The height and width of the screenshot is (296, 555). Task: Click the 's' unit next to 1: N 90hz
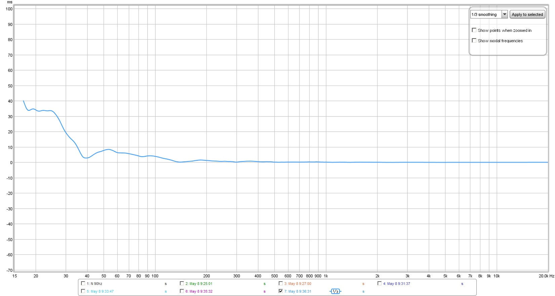click(165, 284)
